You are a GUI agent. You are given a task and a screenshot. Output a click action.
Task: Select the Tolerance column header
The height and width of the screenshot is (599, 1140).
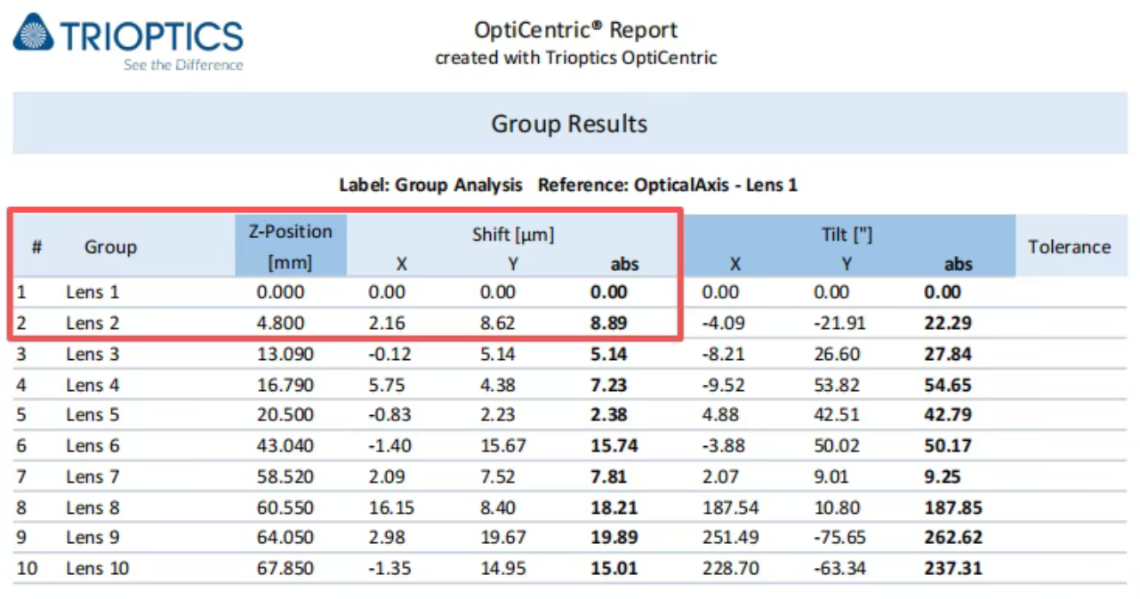1069,247
